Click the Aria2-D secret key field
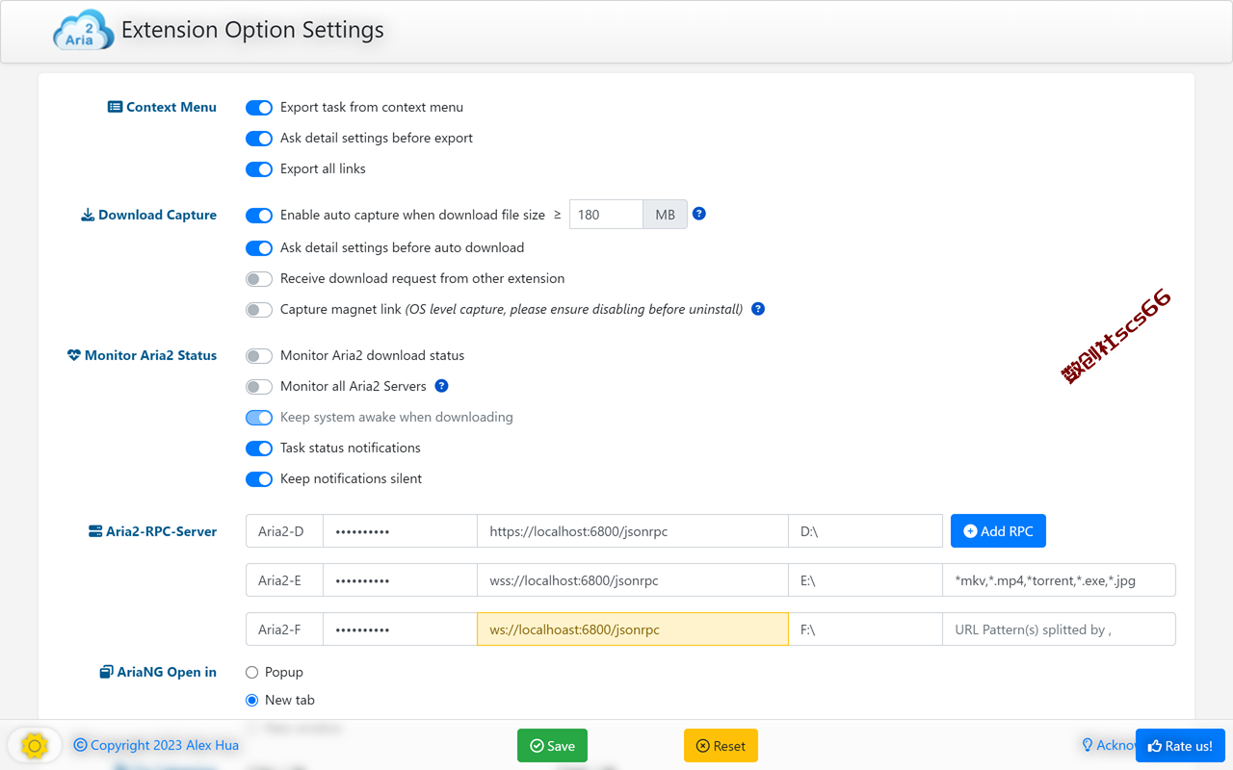Image resolution: width=1233 pixels, height=770 pixels. point(400,531)
